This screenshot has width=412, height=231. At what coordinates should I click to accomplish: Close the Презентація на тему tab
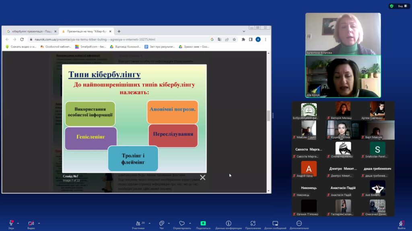click(x=110, y=31)
